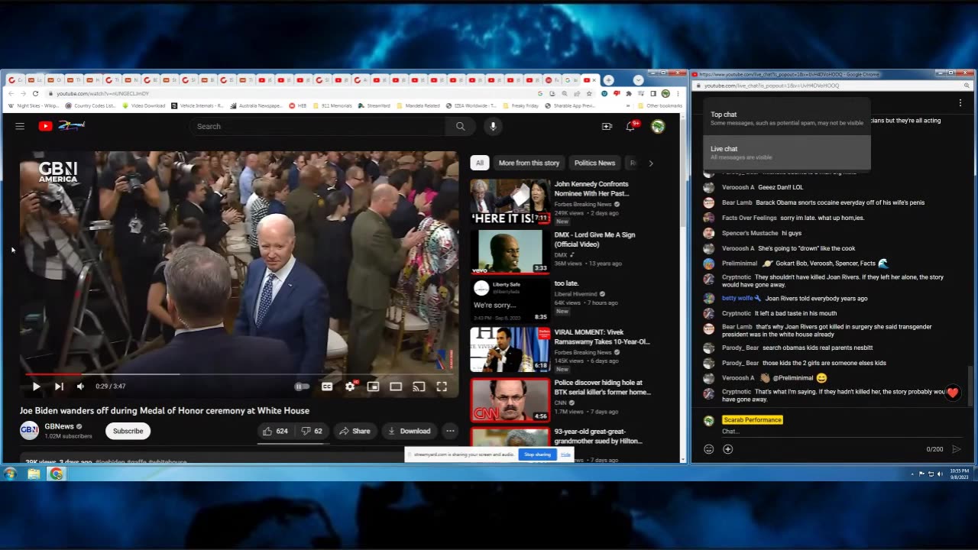This screenshot has height=550, width=978.
Task: Open Chrome three-dot menu in main window
Action: pos(678,93)
